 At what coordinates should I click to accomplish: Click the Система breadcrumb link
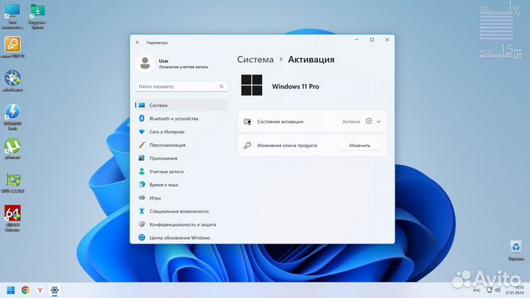[x=255, y=60]
